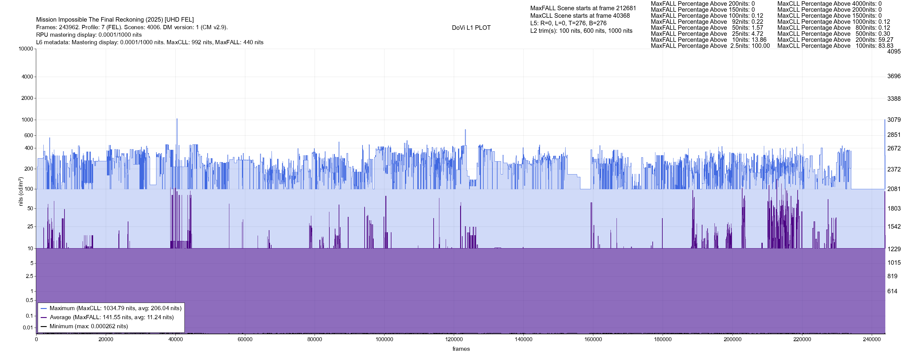The width and height of the screenshot is (904, 361).
Task: Click the purple Average legend line swatch
Action: [x=44, y=318]
